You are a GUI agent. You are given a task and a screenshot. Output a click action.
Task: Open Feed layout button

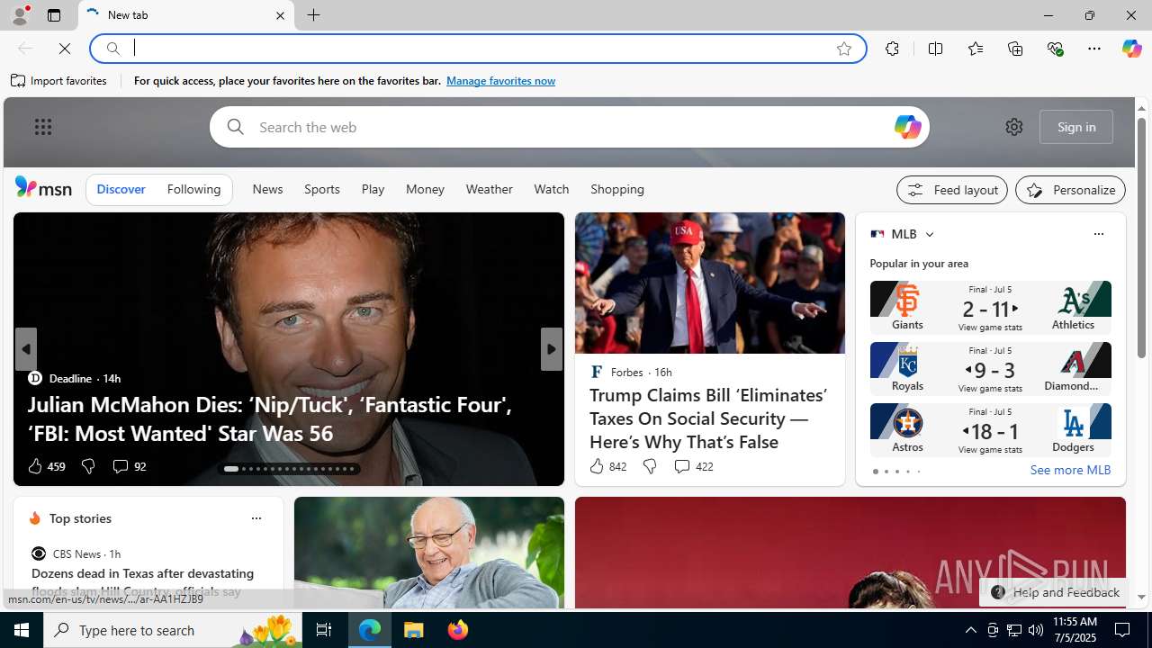click(952, 190)
